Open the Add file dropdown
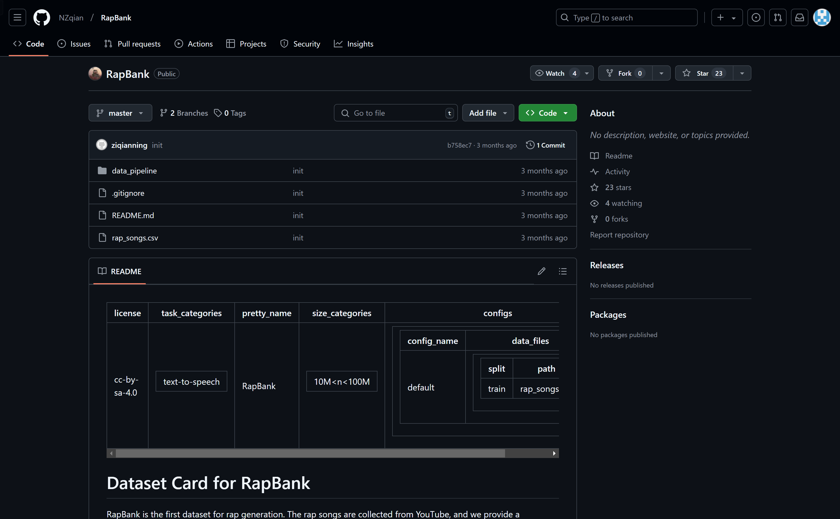840x519 pixels. tap(488, 112)
